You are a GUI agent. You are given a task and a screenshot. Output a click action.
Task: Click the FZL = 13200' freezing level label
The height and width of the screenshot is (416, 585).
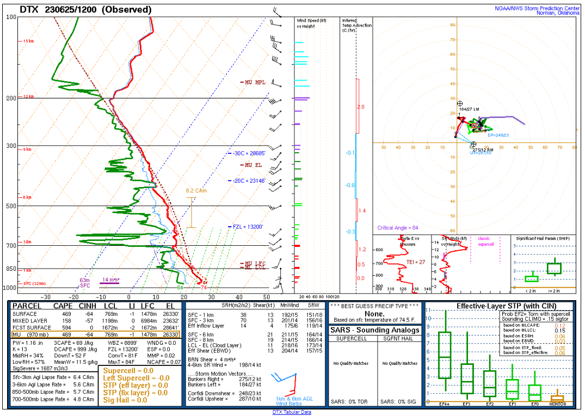pos(245,227)
